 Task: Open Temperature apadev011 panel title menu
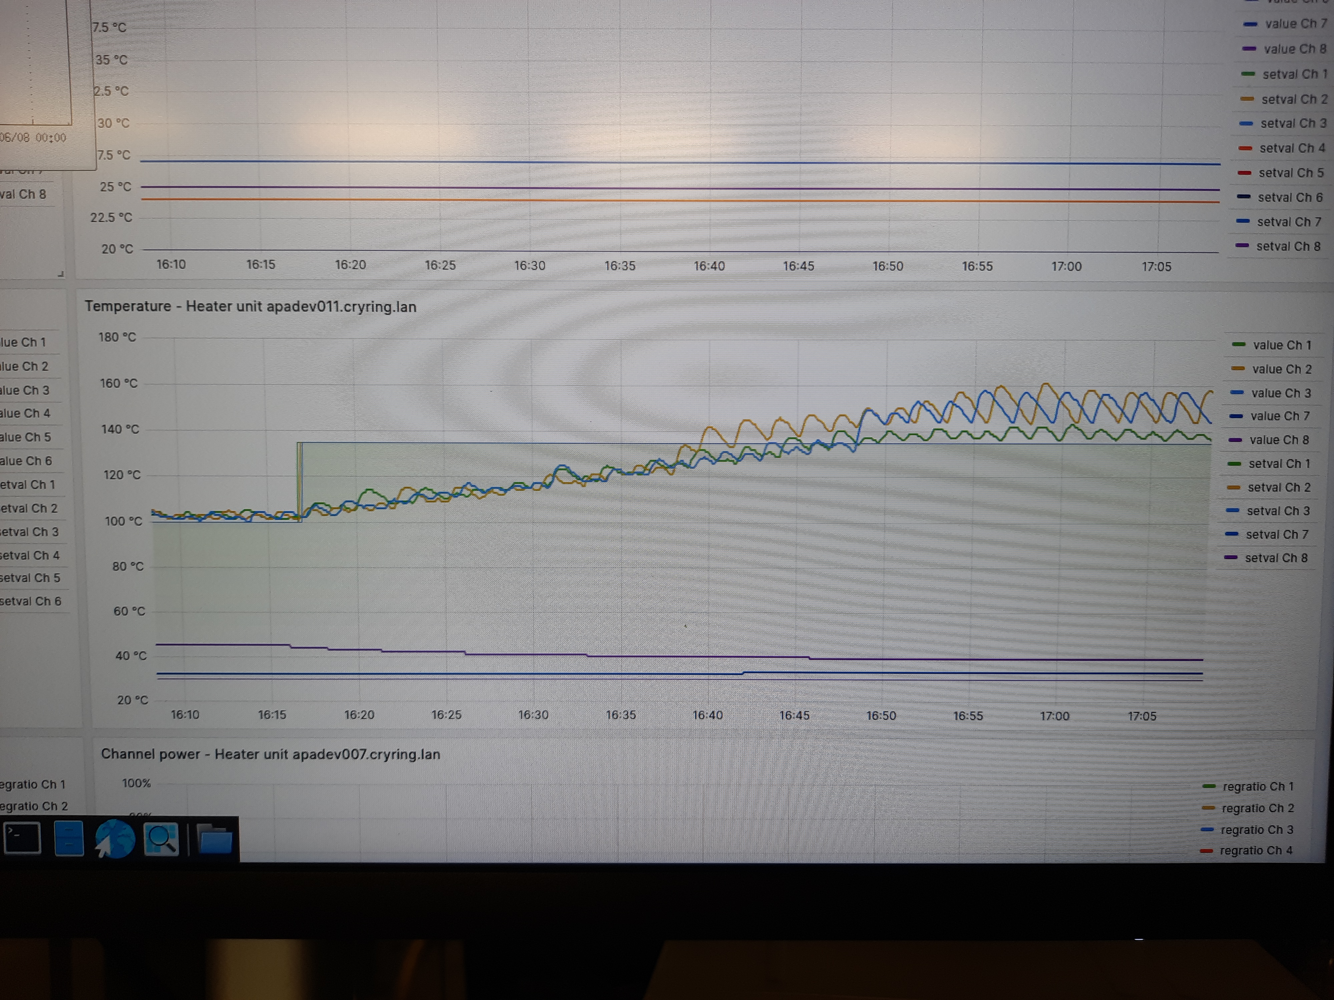[x=250, y=306]
